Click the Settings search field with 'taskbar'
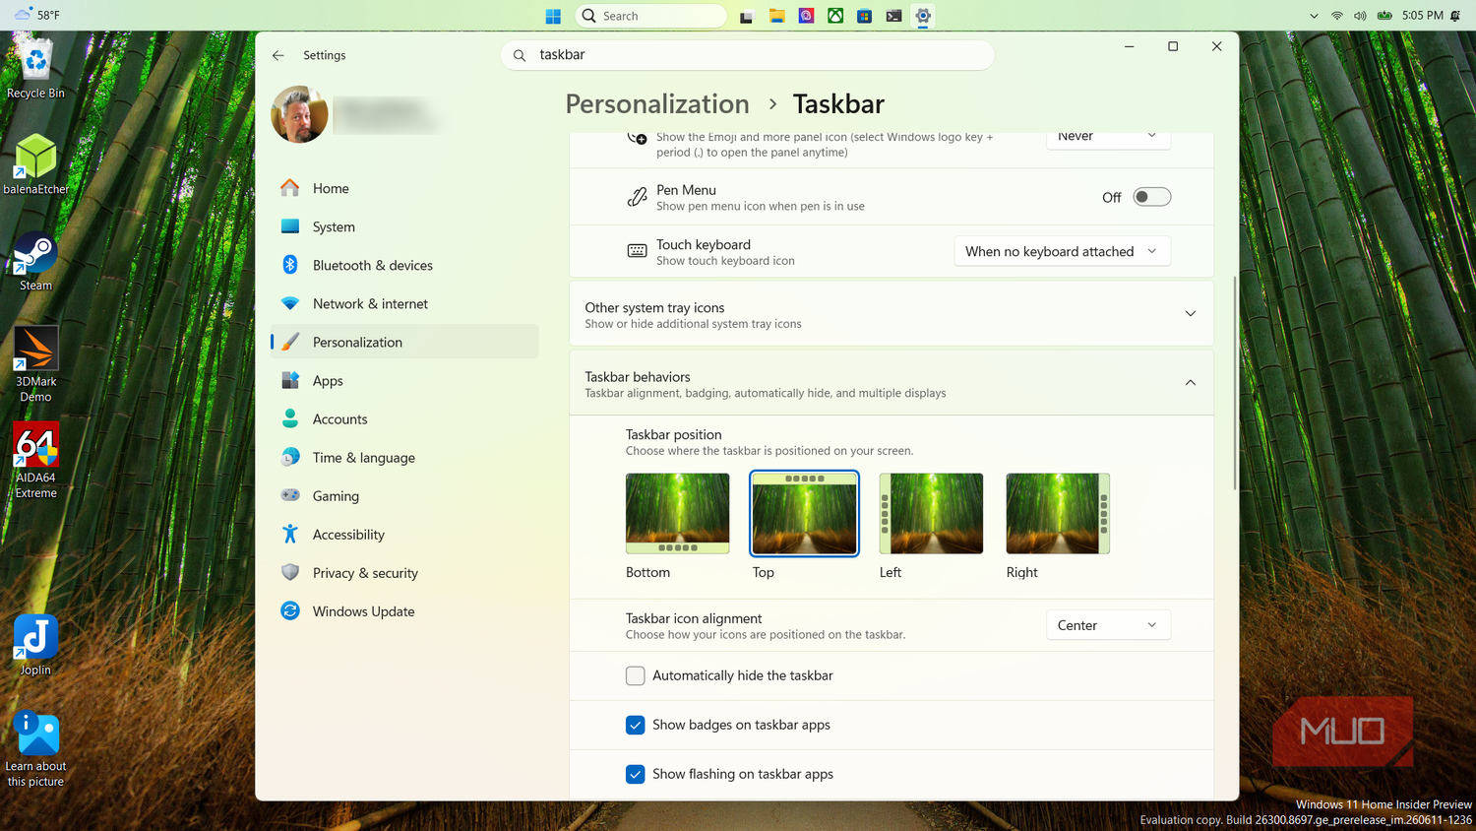Viewport: 1476px width, 831px height. 748,55
